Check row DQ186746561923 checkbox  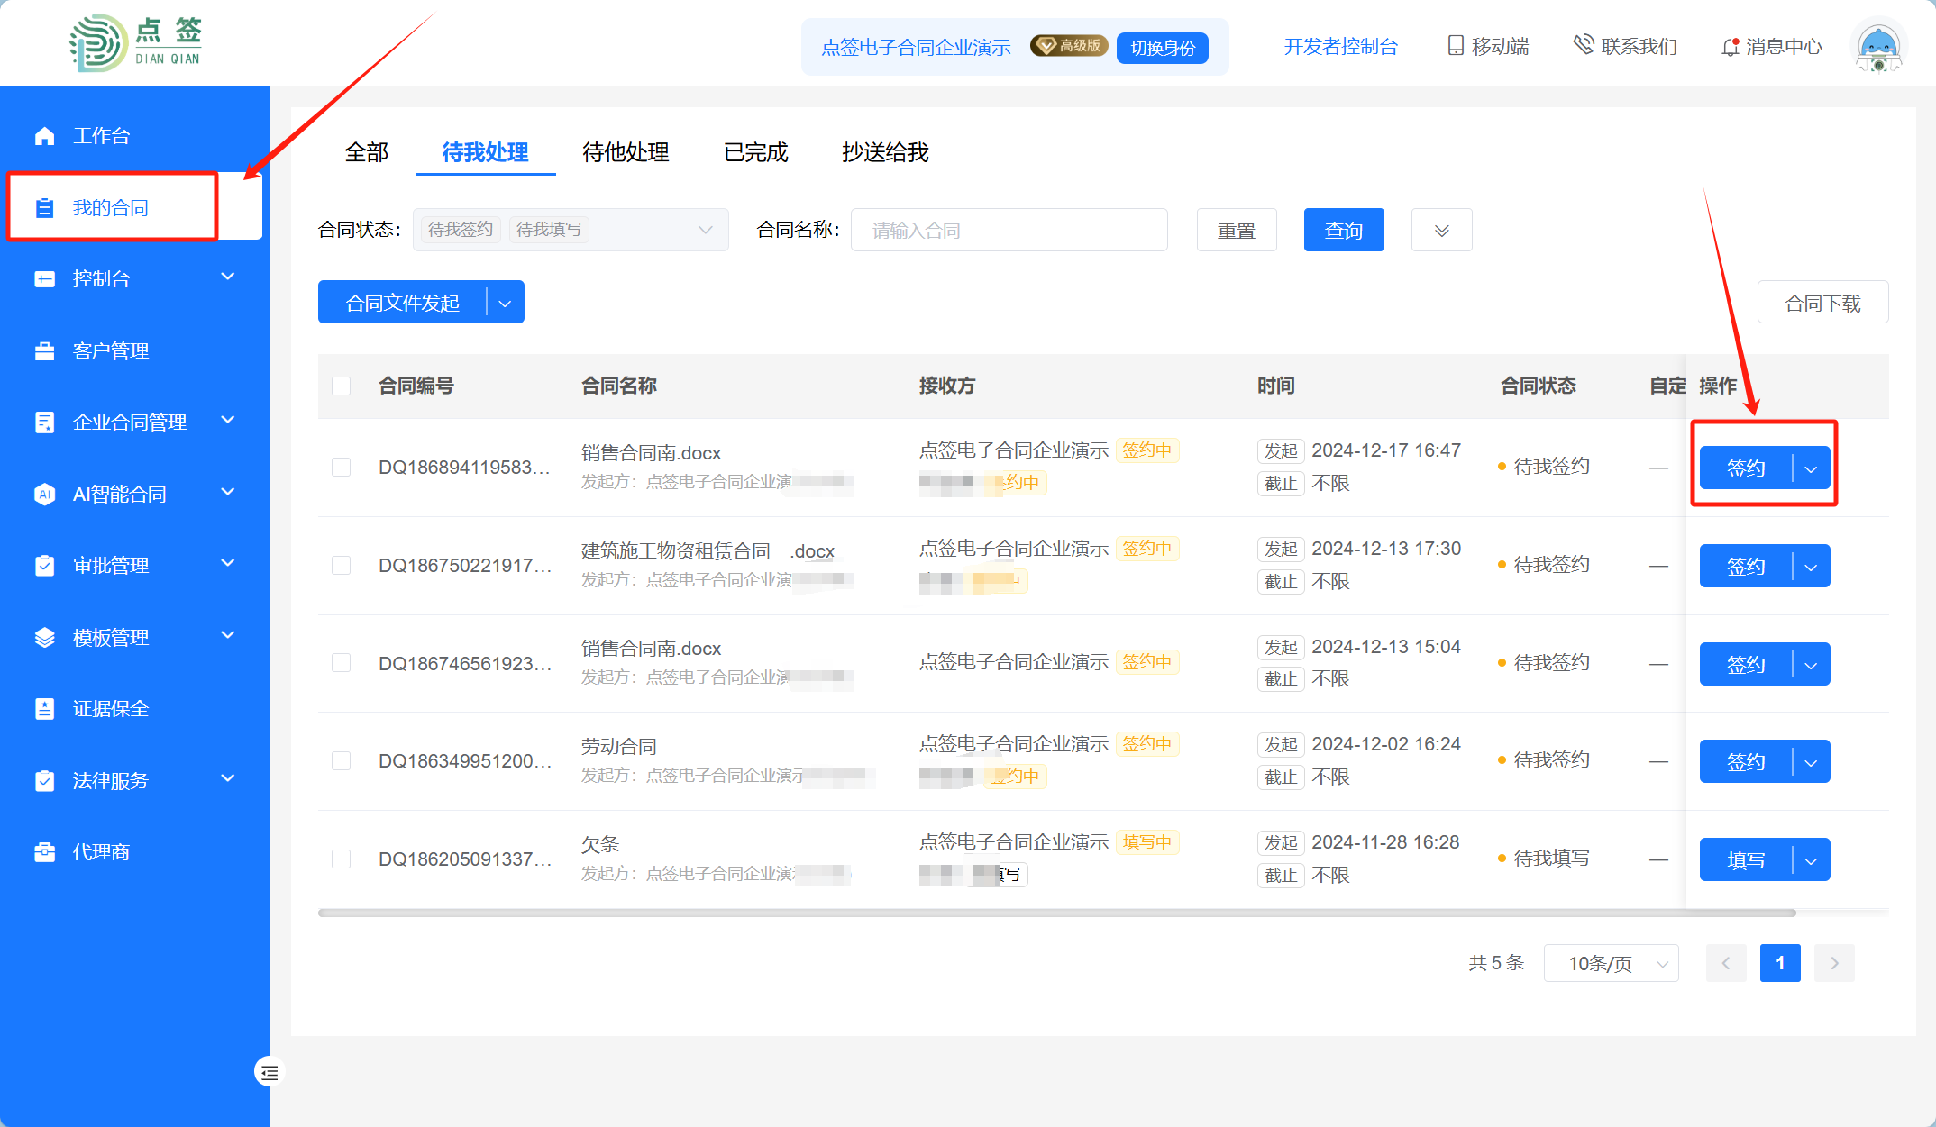[342, 663]
